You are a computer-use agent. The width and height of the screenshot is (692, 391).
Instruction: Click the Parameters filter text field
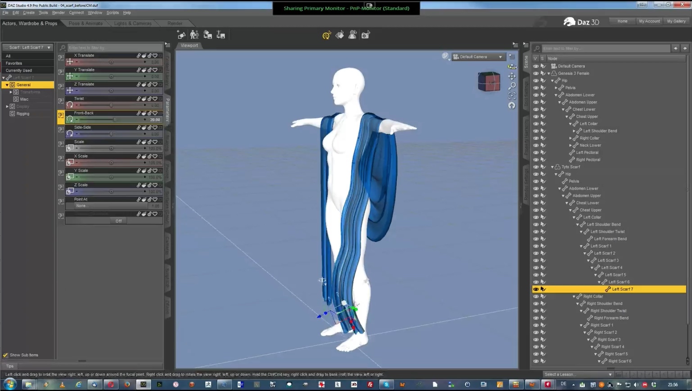pyautogui.click(x=114, y=48)
